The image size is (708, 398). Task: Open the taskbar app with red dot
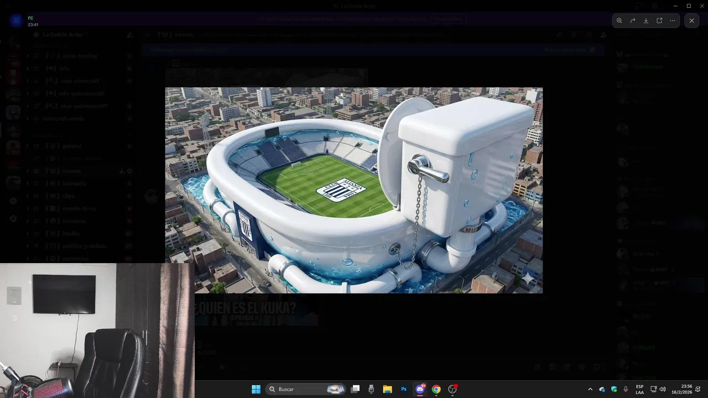[452, 389]
